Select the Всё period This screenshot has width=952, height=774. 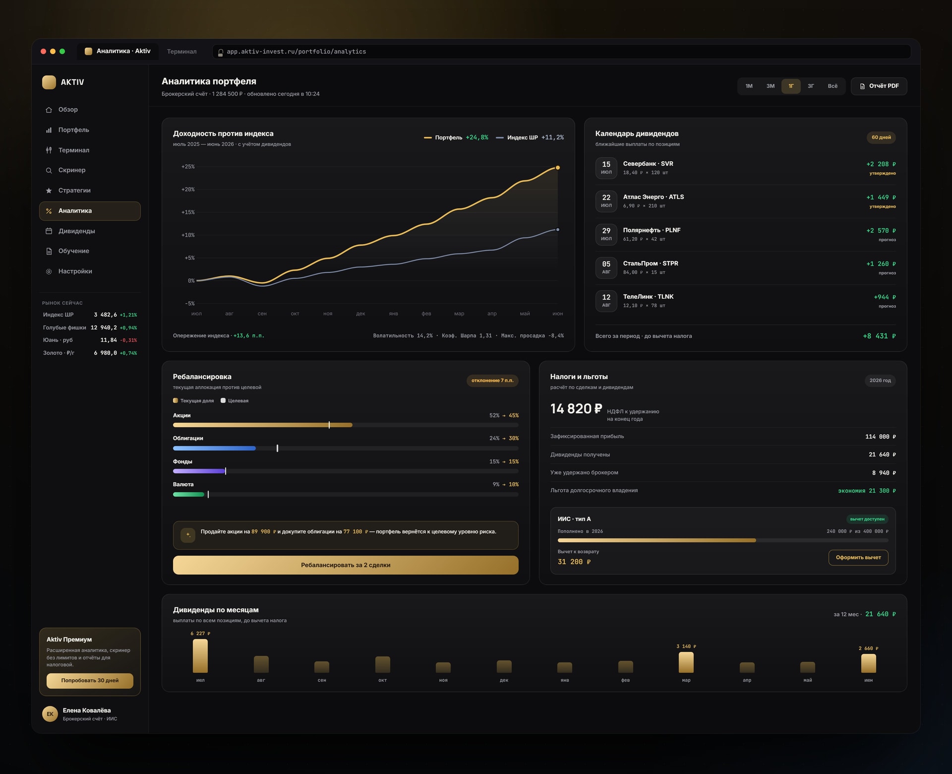[833, 86]
